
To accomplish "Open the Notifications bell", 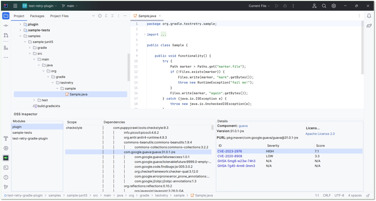I will click(369, 16).
